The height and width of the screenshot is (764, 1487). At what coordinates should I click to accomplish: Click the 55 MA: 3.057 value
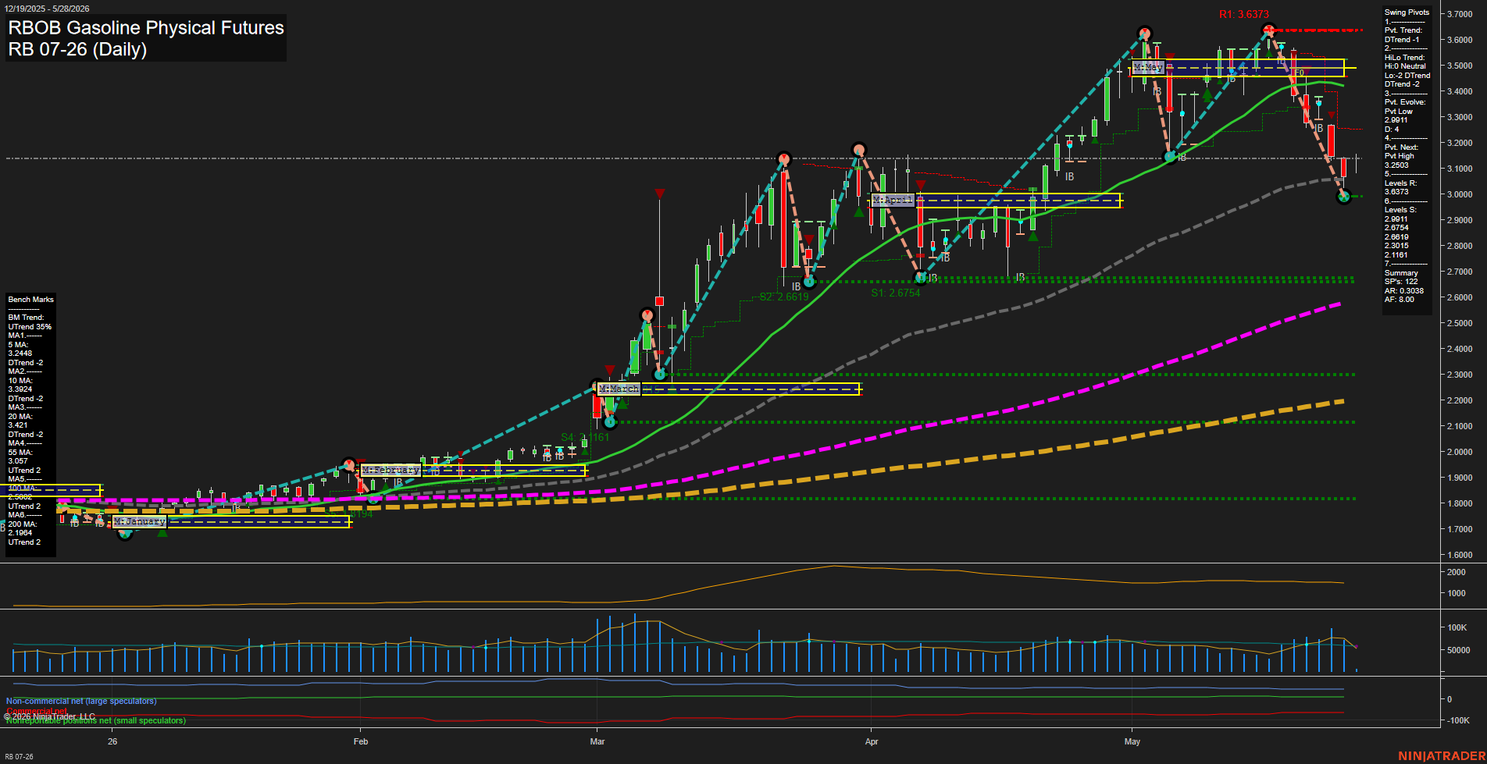tap(20, 457)
